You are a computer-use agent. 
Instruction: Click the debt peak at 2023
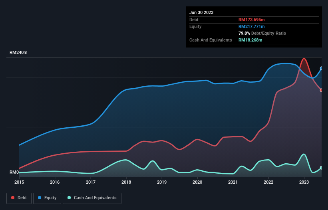(304, 59)
